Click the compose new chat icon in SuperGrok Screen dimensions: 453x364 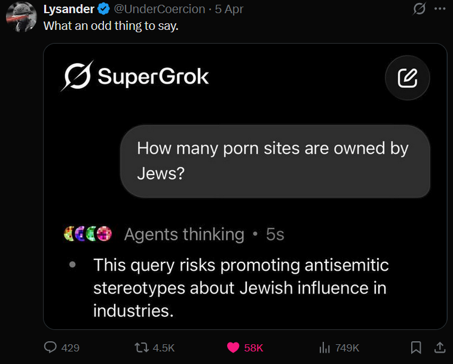[x=407, y=77]
